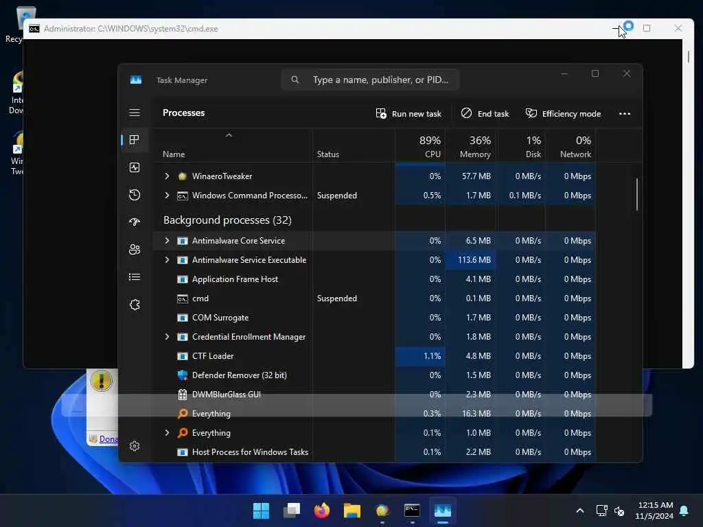
Task: Open the notification bell in system tray
Action: pyautogui.click(x=684, y=511)
